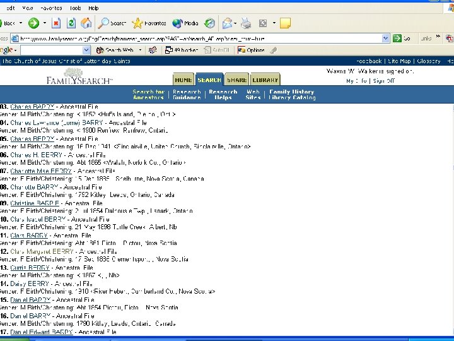Open Clara Margaret BERRY record
Screen dimensions: 454x341
click(42, 251)
